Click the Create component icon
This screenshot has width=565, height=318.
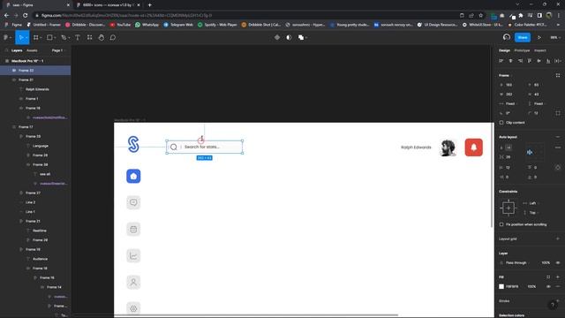click(x=276, y=37)
